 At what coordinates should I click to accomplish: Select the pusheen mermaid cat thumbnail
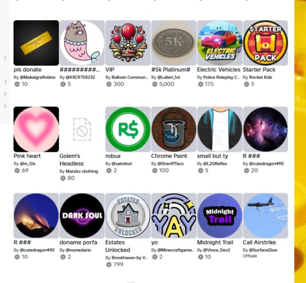point(82,43)
